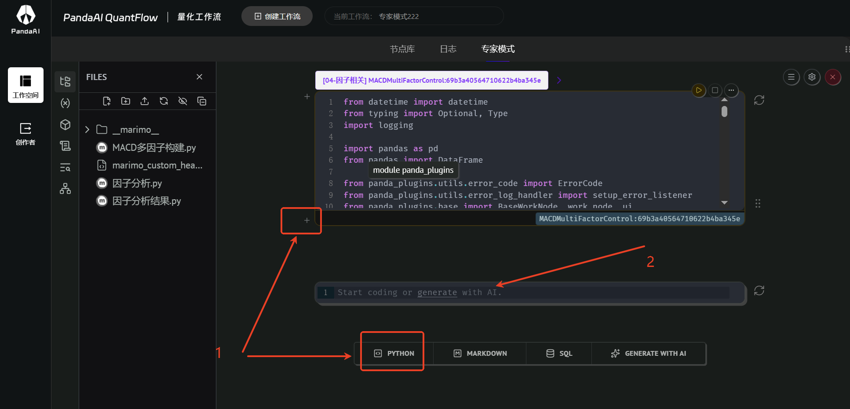
Task: Refresh the FILES tree
Action: point(164,101)
